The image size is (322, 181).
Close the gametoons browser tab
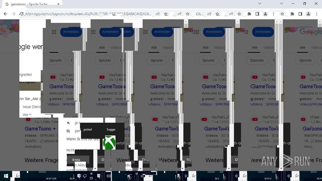click(59, 4)
